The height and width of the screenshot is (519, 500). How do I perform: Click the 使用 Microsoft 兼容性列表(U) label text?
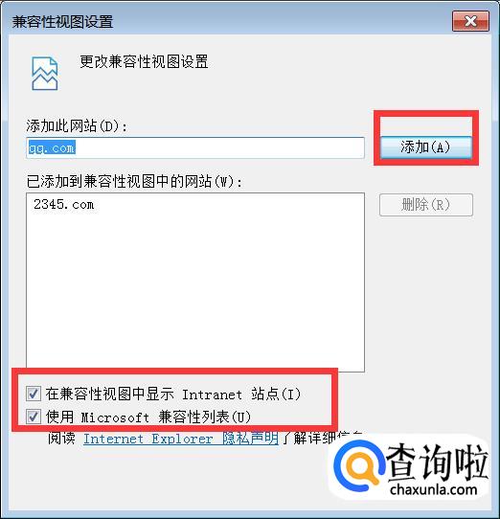(148, 417)
